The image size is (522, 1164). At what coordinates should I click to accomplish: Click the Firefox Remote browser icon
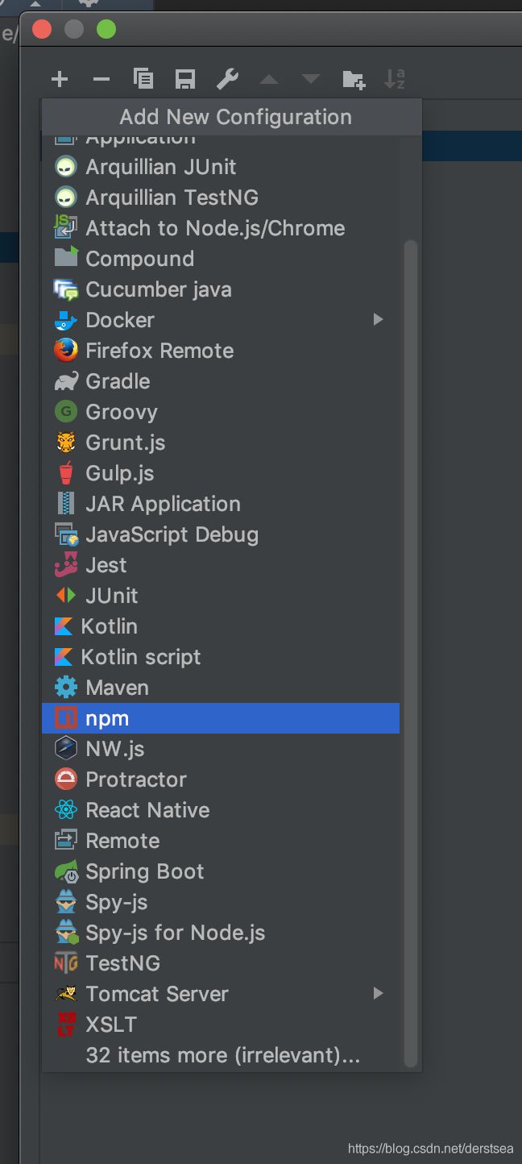pyautogui.click(x=65, y=351)
